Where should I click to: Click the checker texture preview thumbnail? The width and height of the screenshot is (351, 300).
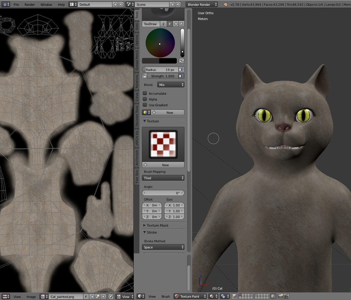click(x=163, y=144)
